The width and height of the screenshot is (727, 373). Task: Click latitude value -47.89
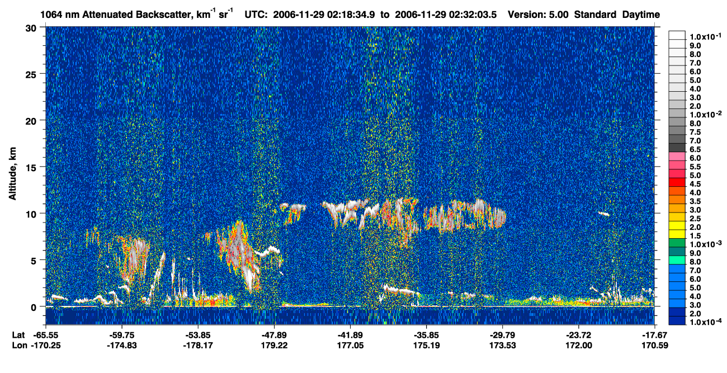[x=274, y=335]
